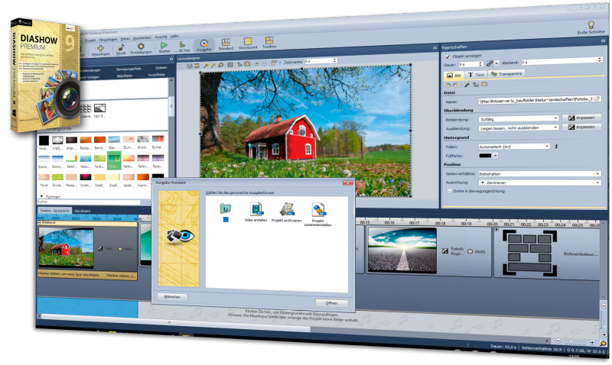Click the chain link icon next to Dauer
The height and width of the screenshot is (365, 612).
pos(490,63)
